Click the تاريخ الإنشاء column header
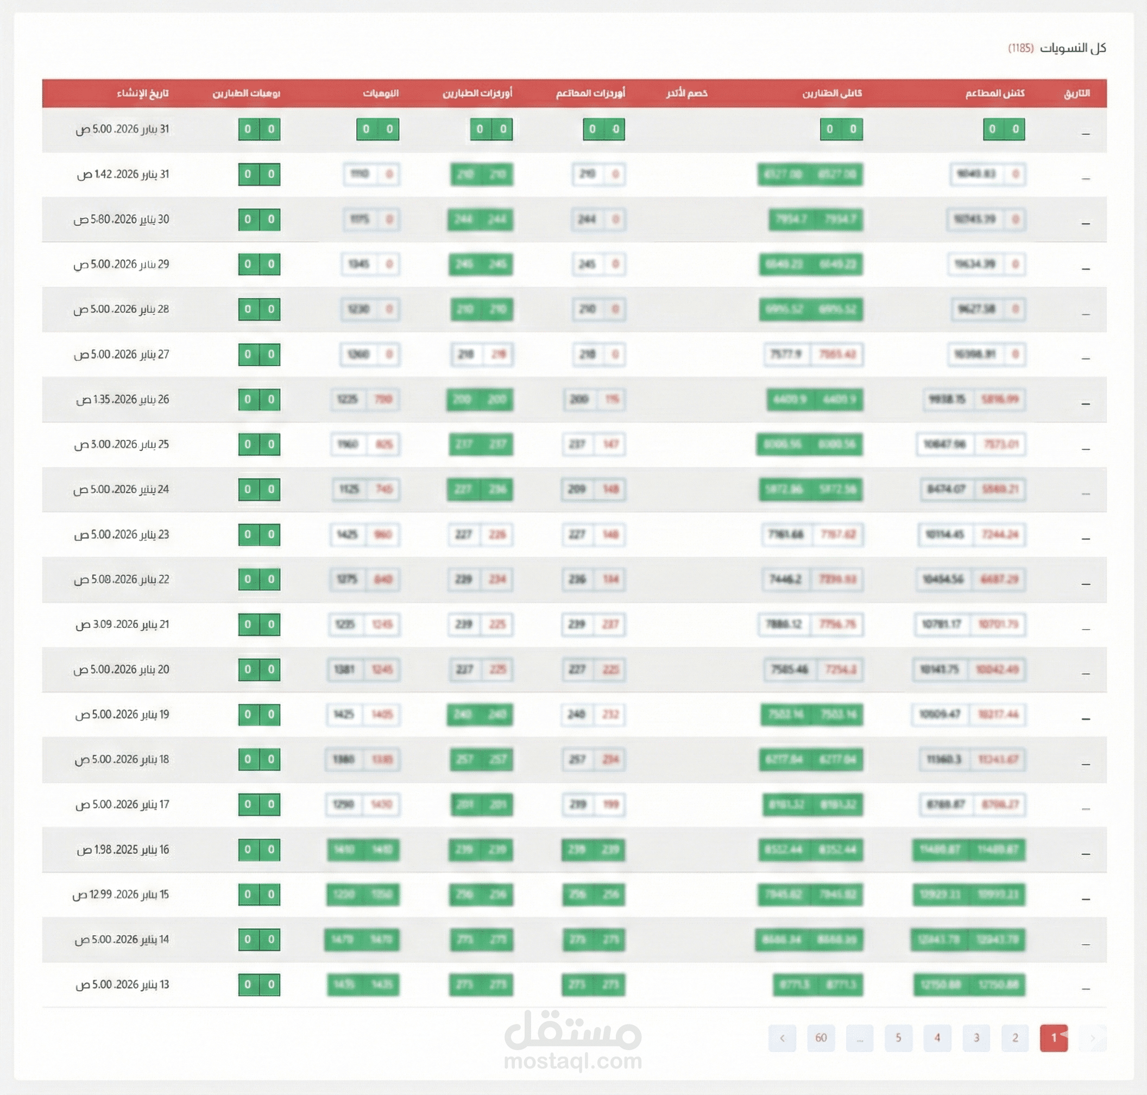This screenshot has height=1095, width=1147. coord(142,93)
